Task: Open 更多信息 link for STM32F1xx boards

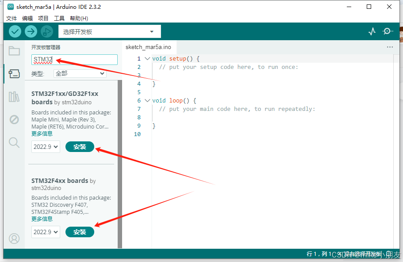Action: coord(42,133)
